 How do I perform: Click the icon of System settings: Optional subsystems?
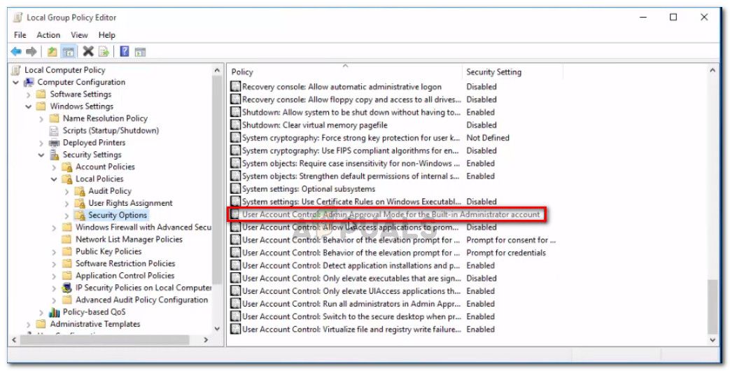click(x=236, y=189)
